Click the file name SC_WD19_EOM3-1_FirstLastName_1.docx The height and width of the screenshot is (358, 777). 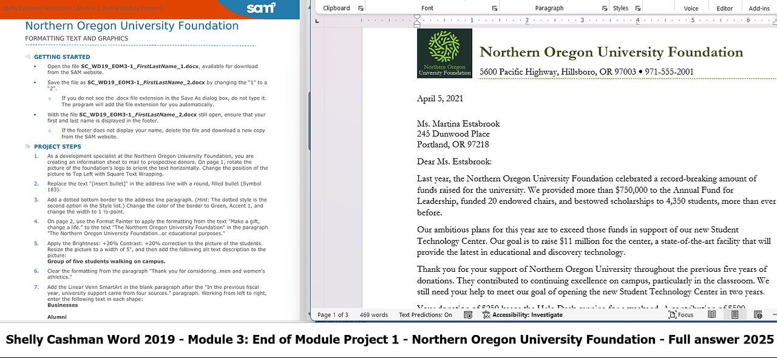coord(140,66)
